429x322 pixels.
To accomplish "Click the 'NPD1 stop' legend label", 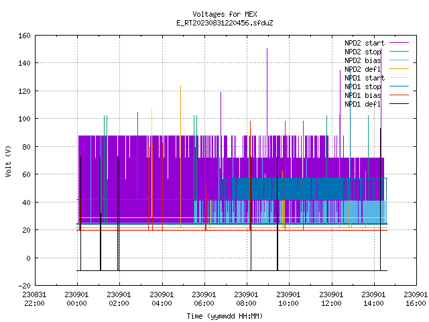I will [x=363, y=87].
